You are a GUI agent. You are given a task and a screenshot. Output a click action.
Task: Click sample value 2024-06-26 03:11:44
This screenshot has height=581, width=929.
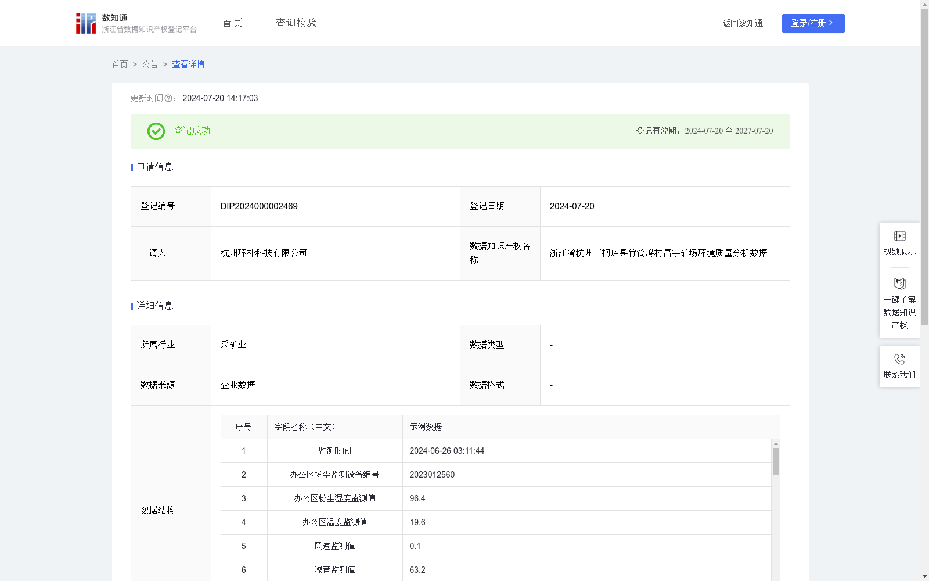tap(447, 451)
